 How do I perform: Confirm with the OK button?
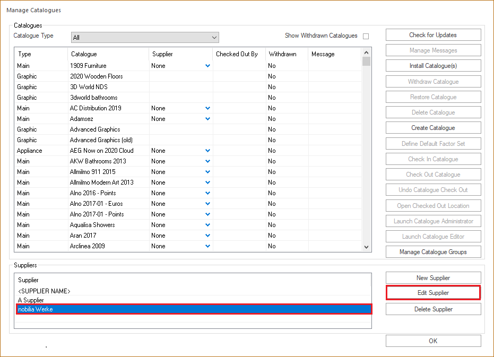tap(433, 341)
